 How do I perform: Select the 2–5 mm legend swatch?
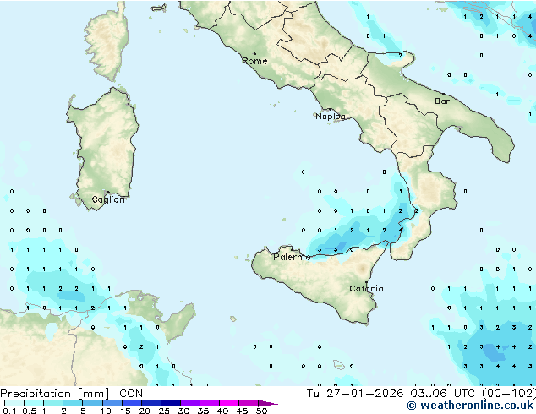[73, 403]
